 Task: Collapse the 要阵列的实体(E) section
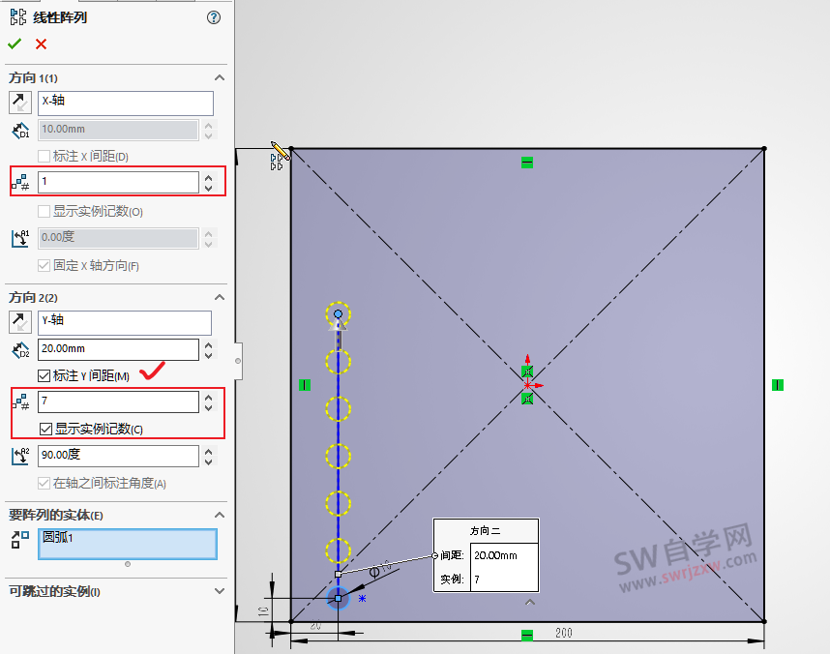click(x=219, y=515)
